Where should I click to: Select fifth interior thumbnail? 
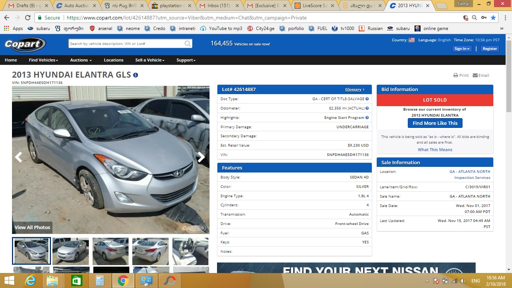pos(190,251)
